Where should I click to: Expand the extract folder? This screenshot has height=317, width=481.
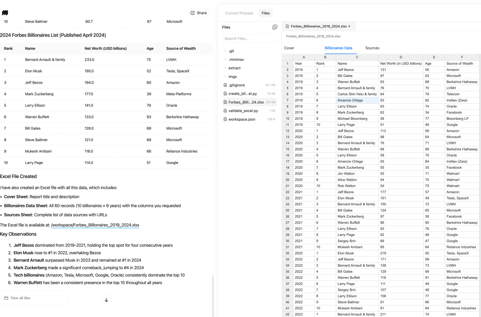pos(234,68)
